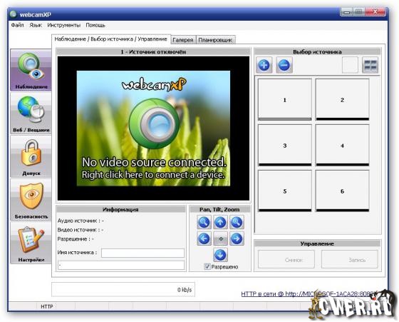Screen dimensions: 399x322
Task: Toggle the Разрешено checkbox
Action: point(207,267)
